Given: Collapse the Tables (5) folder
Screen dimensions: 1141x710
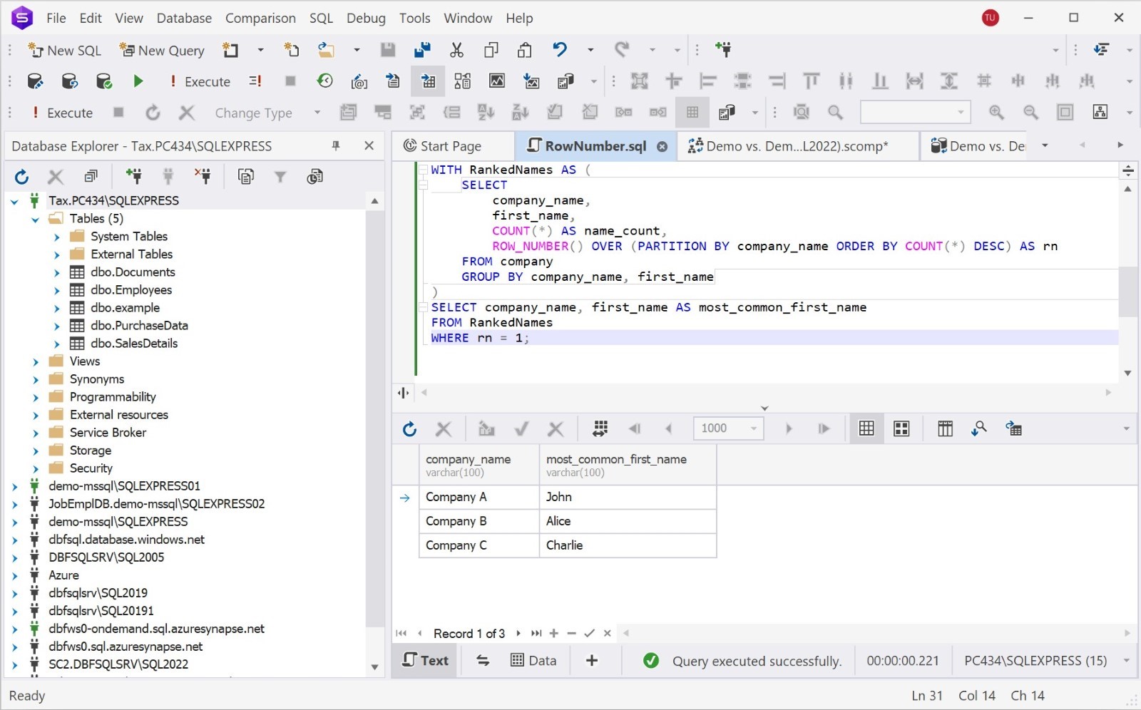Looking at the screenshot, I should point(35,220).
